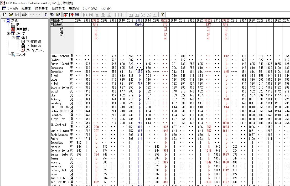Select the KL Sentral 800 cell of train 2602
The height and width of the screenshot is (186, 290).
tap(139, 127)
